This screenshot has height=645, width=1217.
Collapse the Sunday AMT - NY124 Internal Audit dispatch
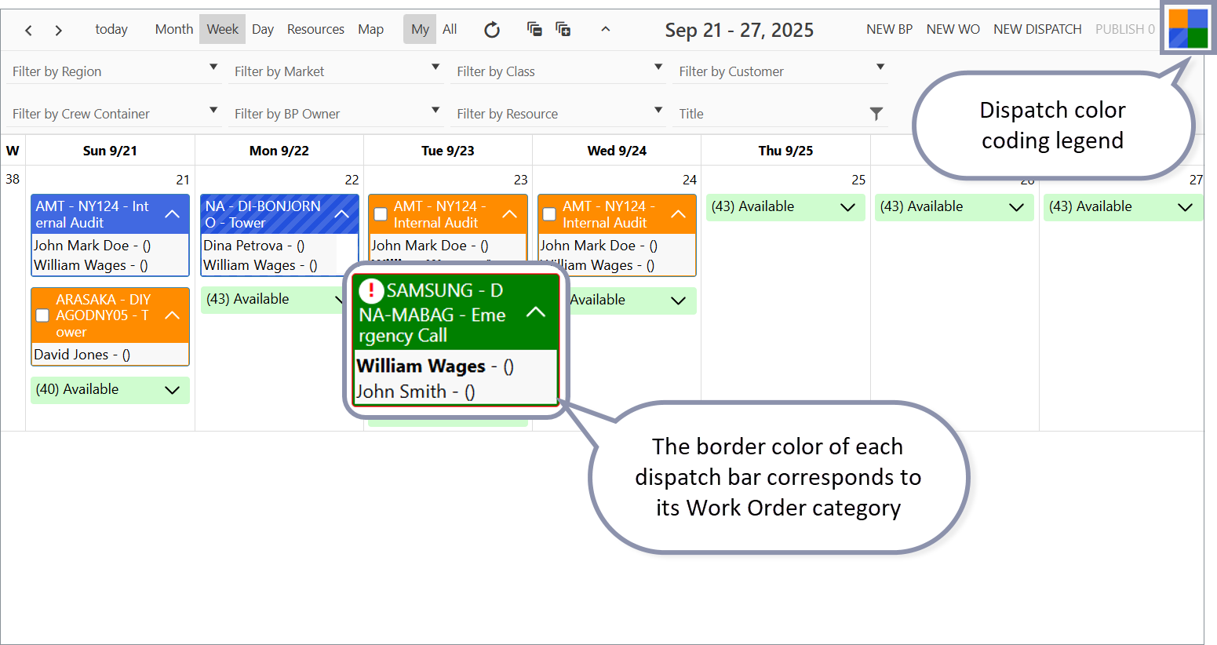tap(173, 214)
